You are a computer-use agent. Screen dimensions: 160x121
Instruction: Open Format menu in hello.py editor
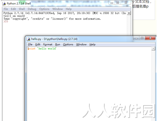tap(48, 44)
